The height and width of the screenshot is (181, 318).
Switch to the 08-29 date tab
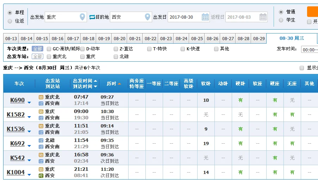pos(259,38)
